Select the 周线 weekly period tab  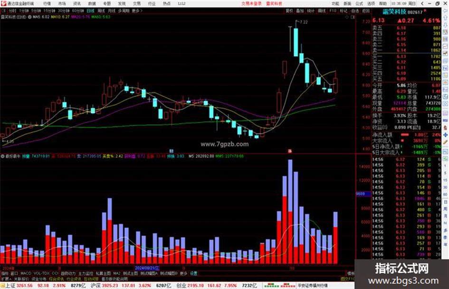click(x=101, y=10)
